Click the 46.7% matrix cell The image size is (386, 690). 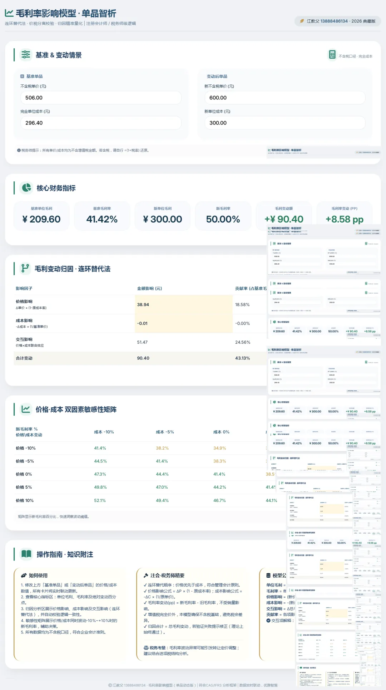tap(219, 500)
